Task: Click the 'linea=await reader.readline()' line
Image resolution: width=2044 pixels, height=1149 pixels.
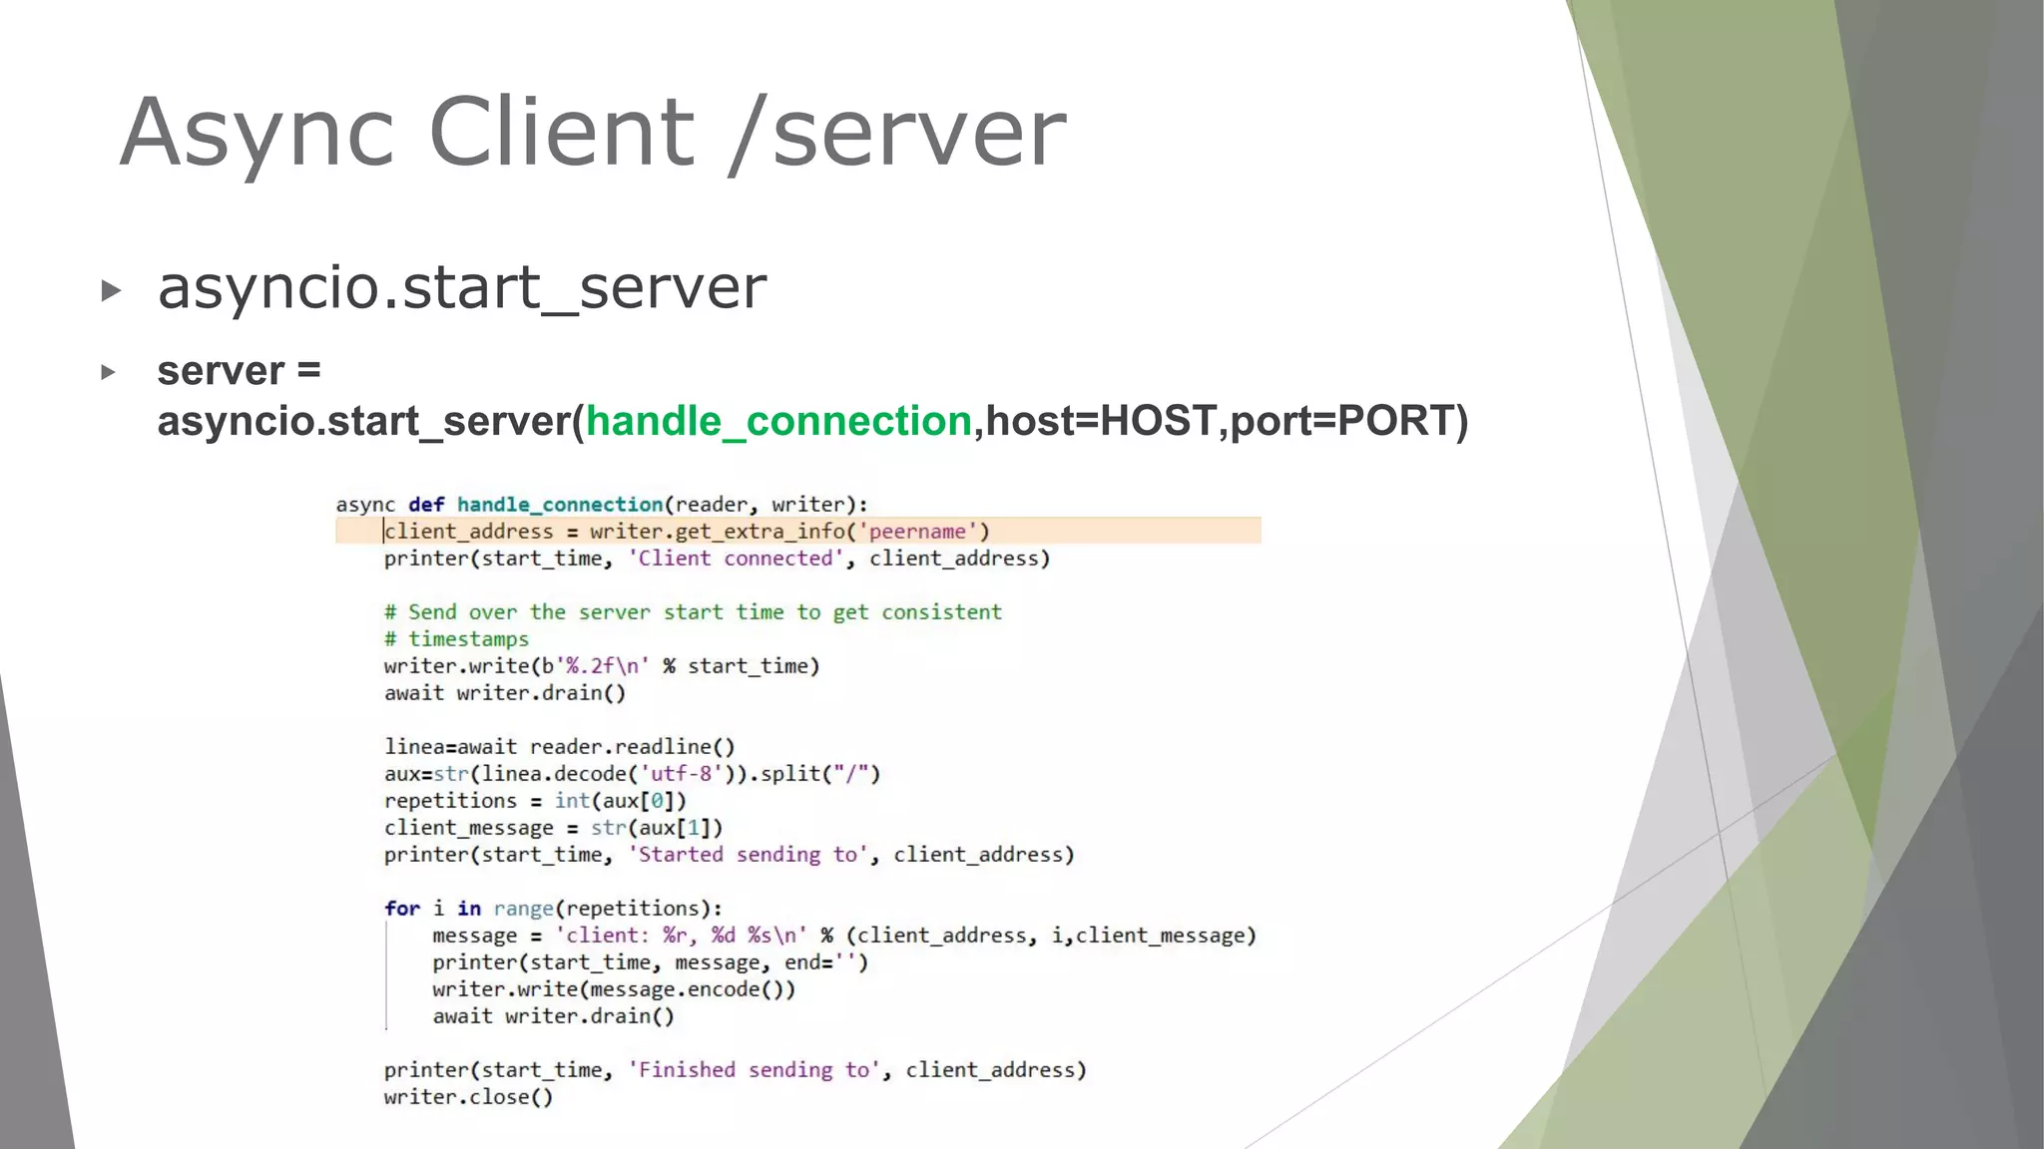Action: pos(560,747)
